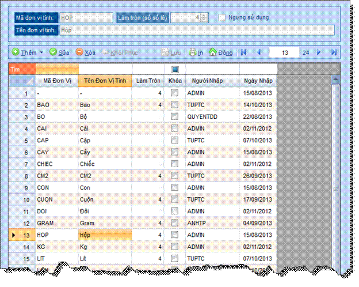Click the Xóa (Delete) toolbar button

pyautogui.click(x=86, y=52)
